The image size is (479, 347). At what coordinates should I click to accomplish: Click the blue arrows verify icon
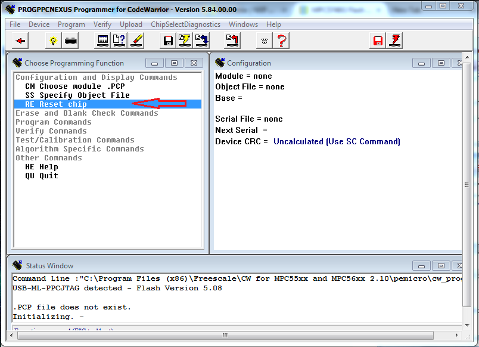pyautogui.click(x=201, y=41)
